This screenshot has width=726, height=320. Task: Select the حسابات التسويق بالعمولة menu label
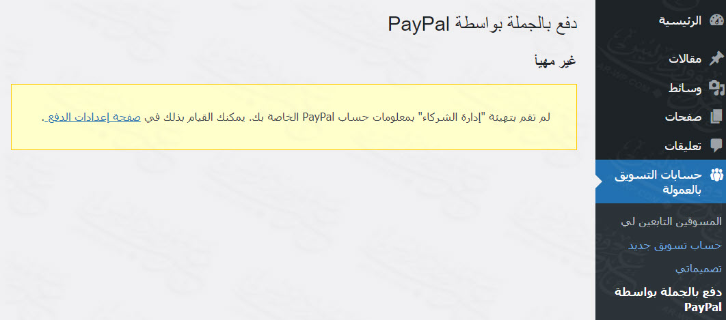click(x=658, y=182)
